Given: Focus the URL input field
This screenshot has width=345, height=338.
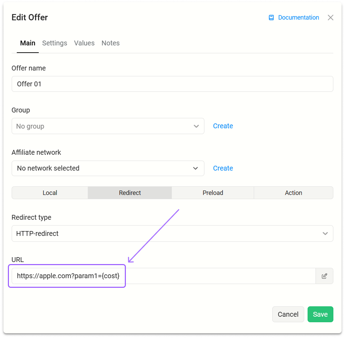Looking at the screenshot, I should coord(164,276).
